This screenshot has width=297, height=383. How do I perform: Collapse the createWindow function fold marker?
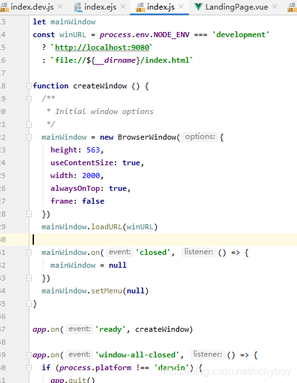click(29, 86)
